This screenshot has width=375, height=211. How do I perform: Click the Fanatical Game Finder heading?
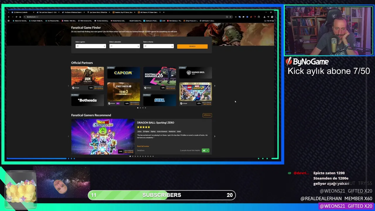click(x=86, y=28)
